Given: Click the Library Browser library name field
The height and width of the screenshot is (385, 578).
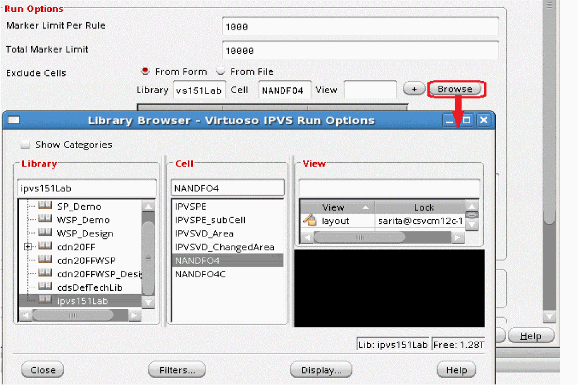Looking at the screenshot, I should tap(87, 189).
